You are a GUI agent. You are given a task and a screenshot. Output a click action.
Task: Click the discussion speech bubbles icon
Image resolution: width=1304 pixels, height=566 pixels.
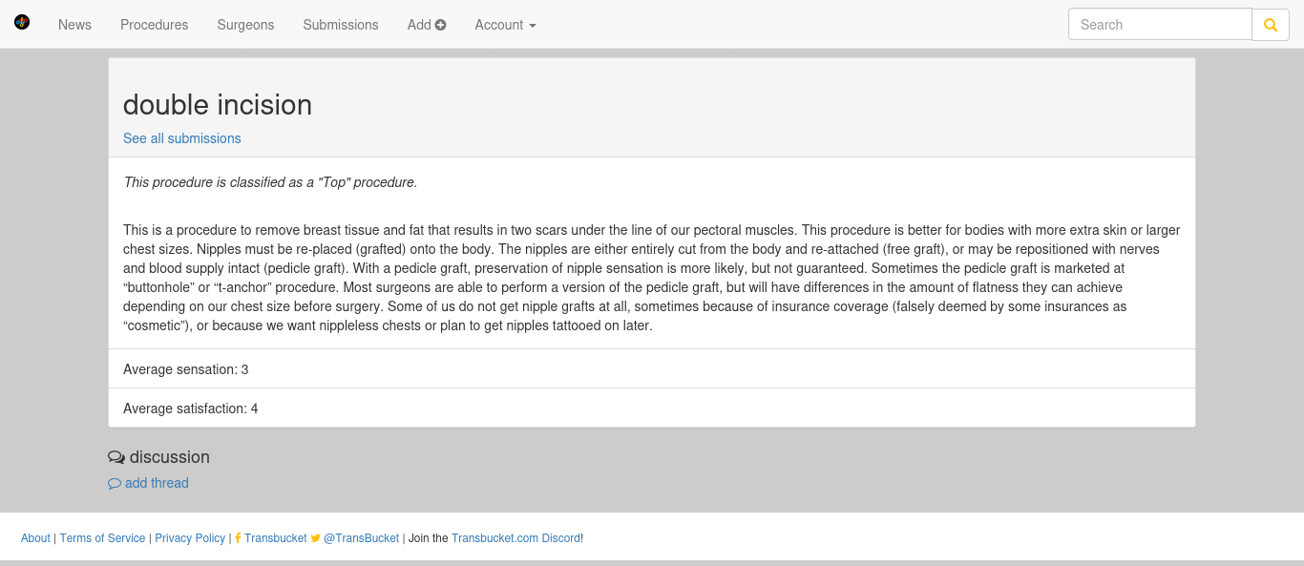click(116, 457)
